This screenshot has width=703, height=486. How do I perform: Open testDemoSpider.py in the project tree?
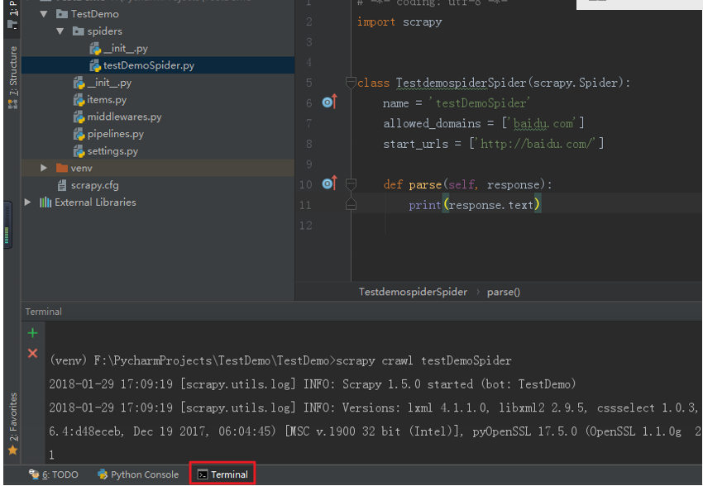pos(149,65)
